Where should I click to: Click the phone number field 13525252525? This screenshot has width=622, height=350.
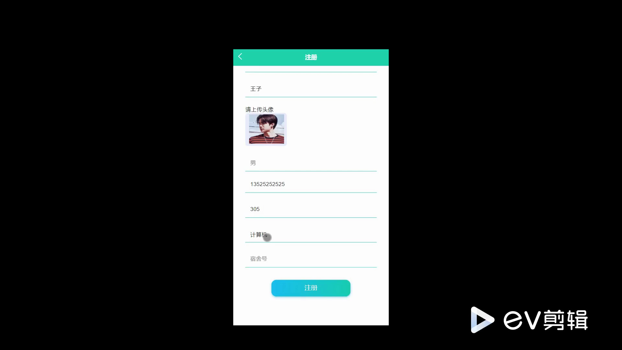[311, 184]
